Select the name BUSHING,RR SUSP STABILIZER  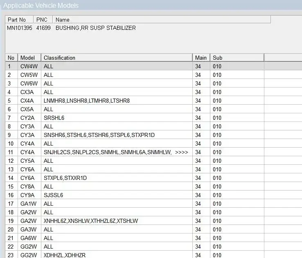(95, 28)
